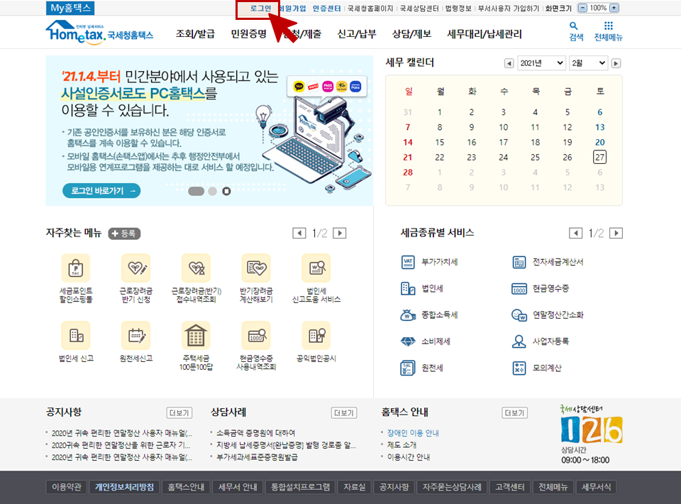Click the 소비제세 diamond icon
681x504 pixels.
[x=408, y=341]
